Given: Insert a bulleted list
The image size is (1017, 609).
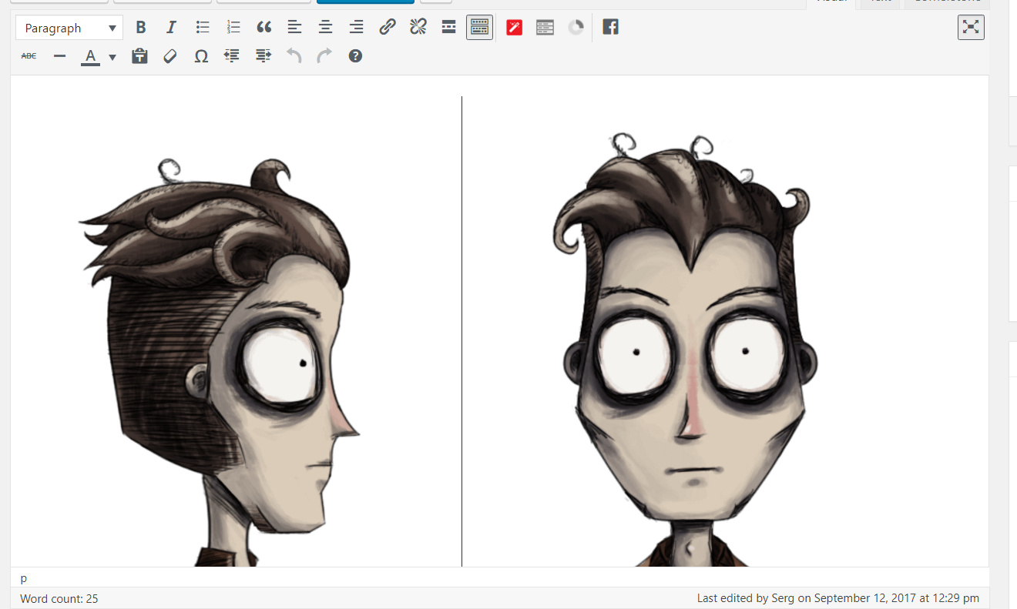Looking at the screenshot, I should click(203, 28).
